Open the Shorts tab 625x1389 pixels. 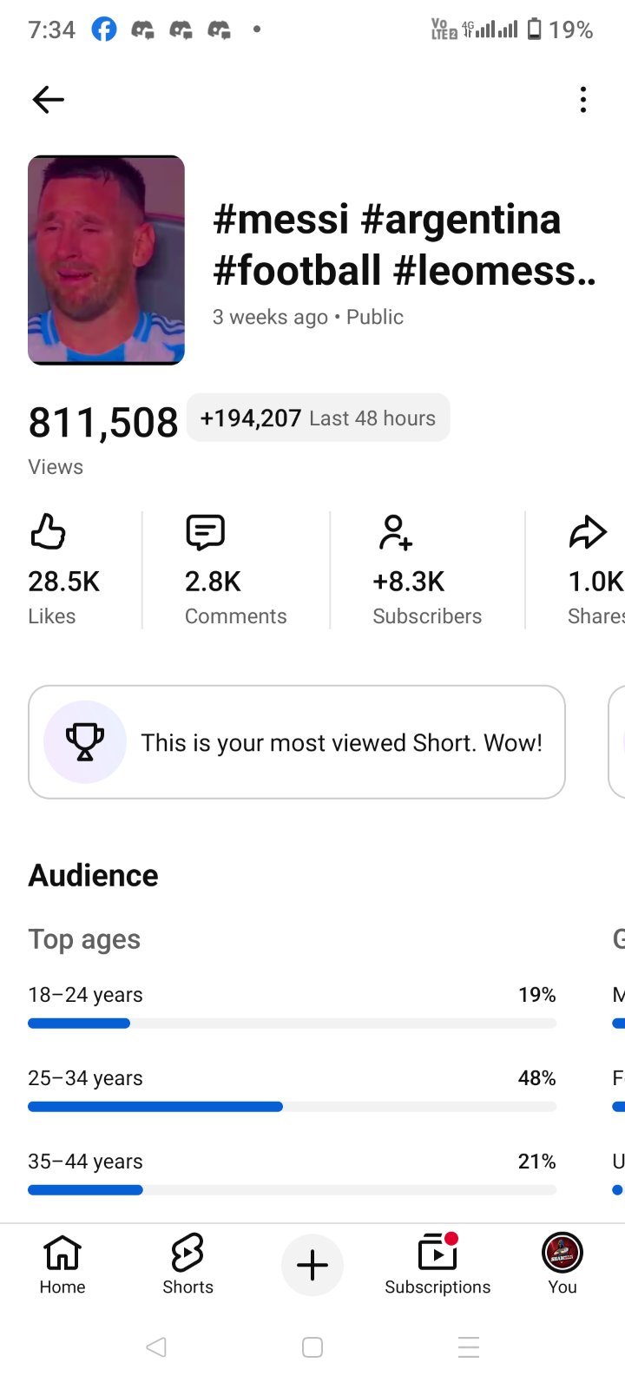click(x=187, y=1264)
